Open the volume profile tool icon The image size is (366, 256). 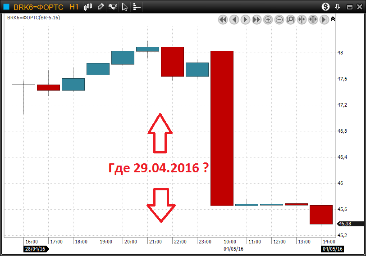point(136,7)
